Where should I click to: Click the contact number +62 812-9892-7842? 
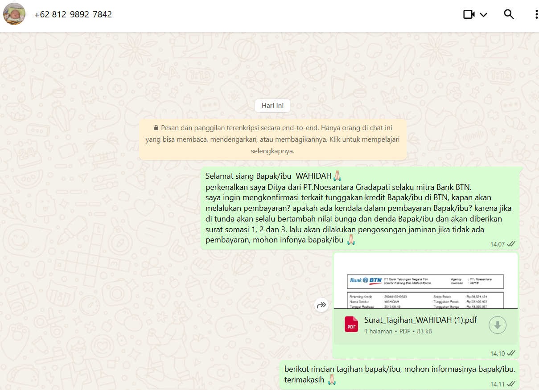[73, 14]
